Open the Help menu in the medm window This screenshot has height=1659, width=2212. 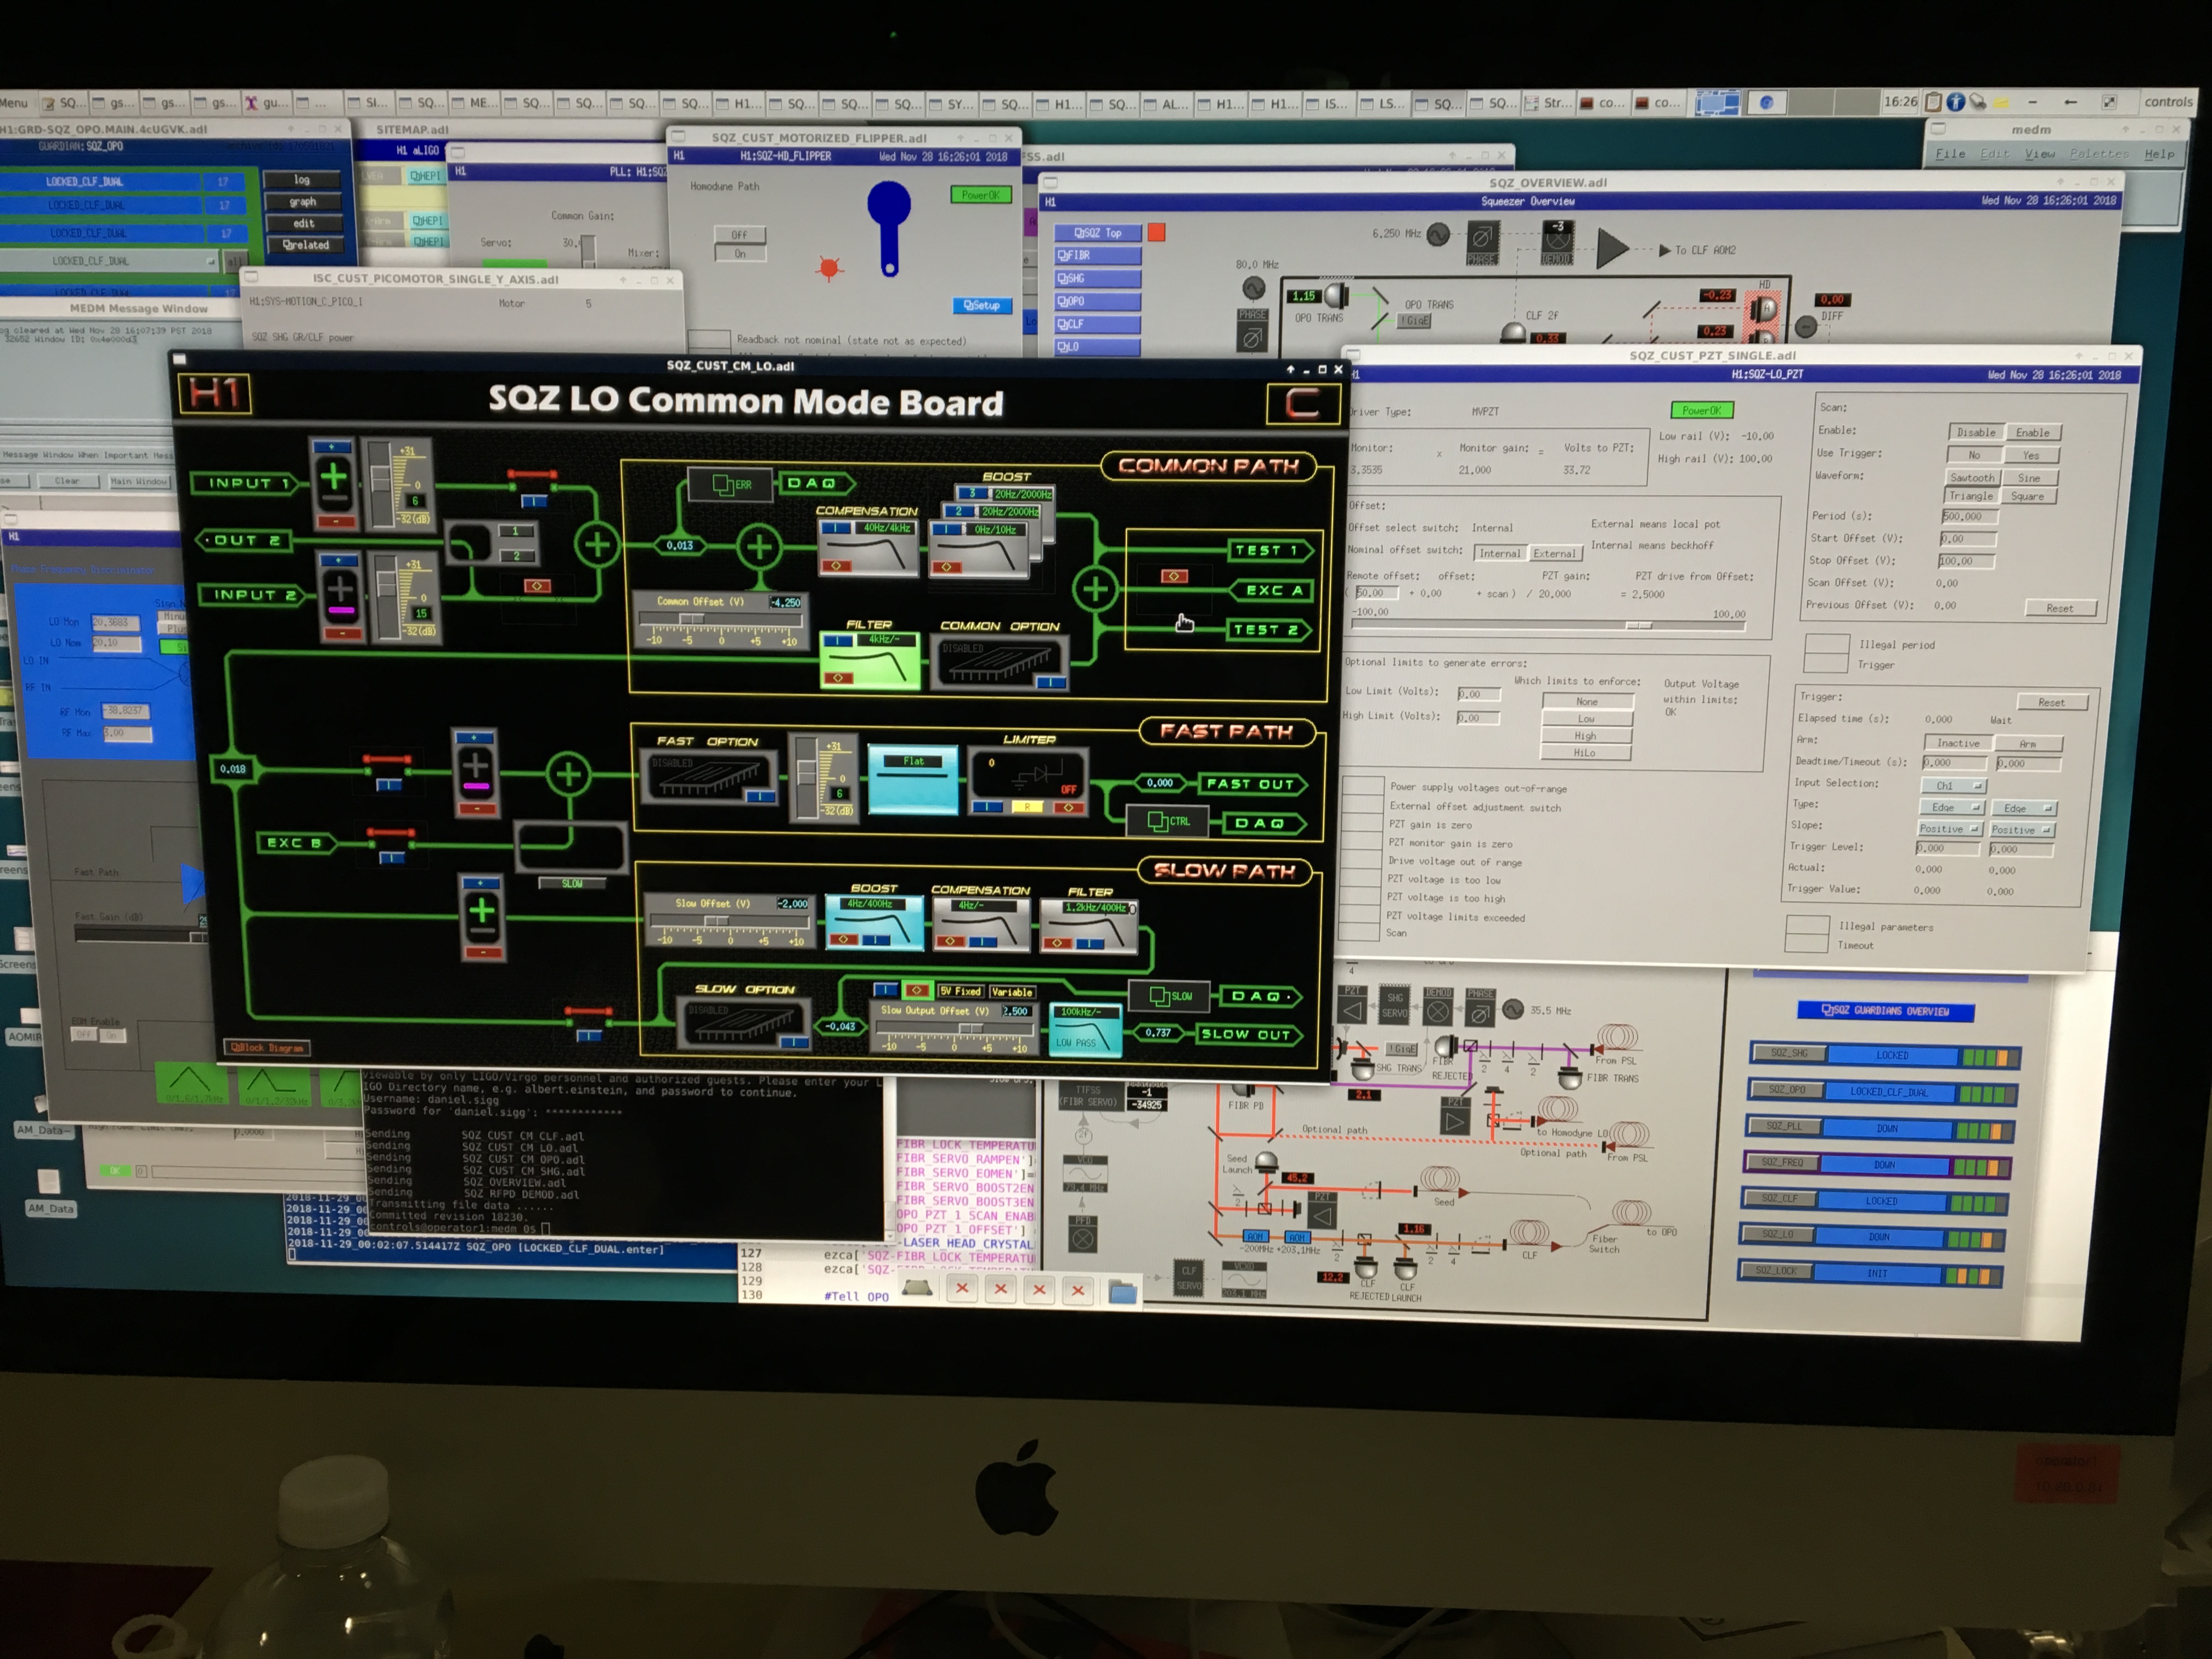tap(2159, 154)
